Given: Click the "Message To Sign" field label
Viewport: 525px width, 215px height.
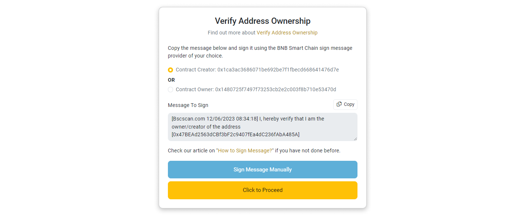Looking at the screenshot, I should coord(188,105).
